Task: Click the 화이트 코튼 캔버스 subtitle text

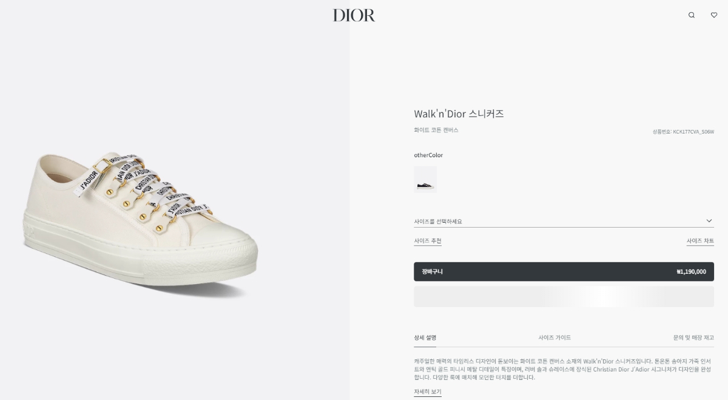Action: coord(436,130)
